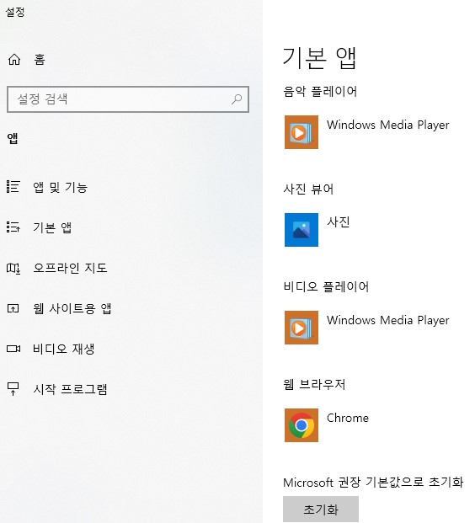Image resolution: width=475 pixels, height=523 pixels.
Task: Open 시작 프로그램 page
Action: pos(70,389)
